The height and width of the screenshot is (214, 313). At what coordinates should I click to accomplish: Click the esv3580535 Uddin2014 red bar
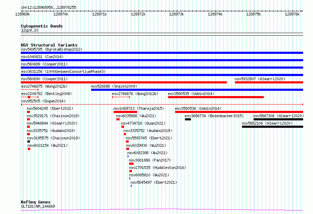point(216,97)
